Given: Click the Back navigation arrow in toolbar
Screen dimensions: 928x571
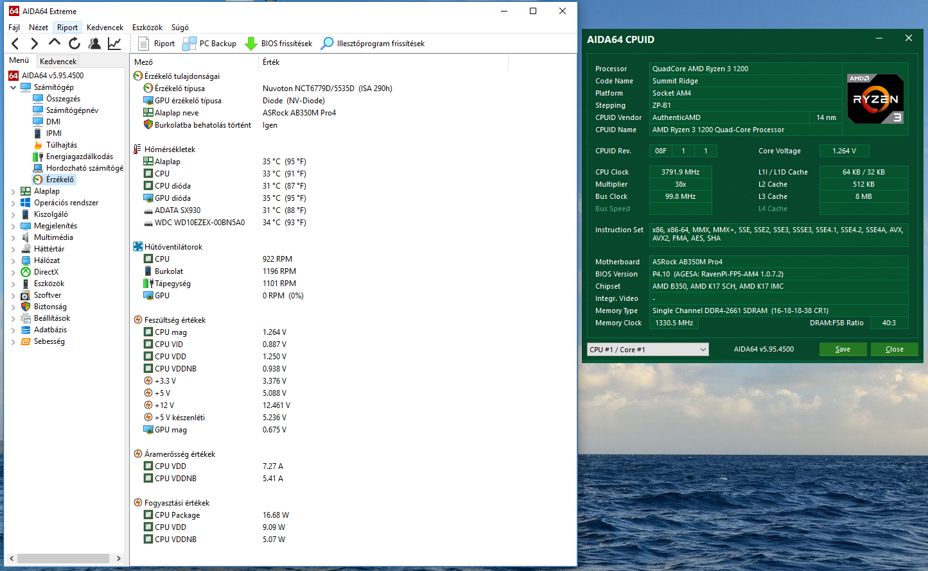Looking at the screenshot, I should click(15, 44).
